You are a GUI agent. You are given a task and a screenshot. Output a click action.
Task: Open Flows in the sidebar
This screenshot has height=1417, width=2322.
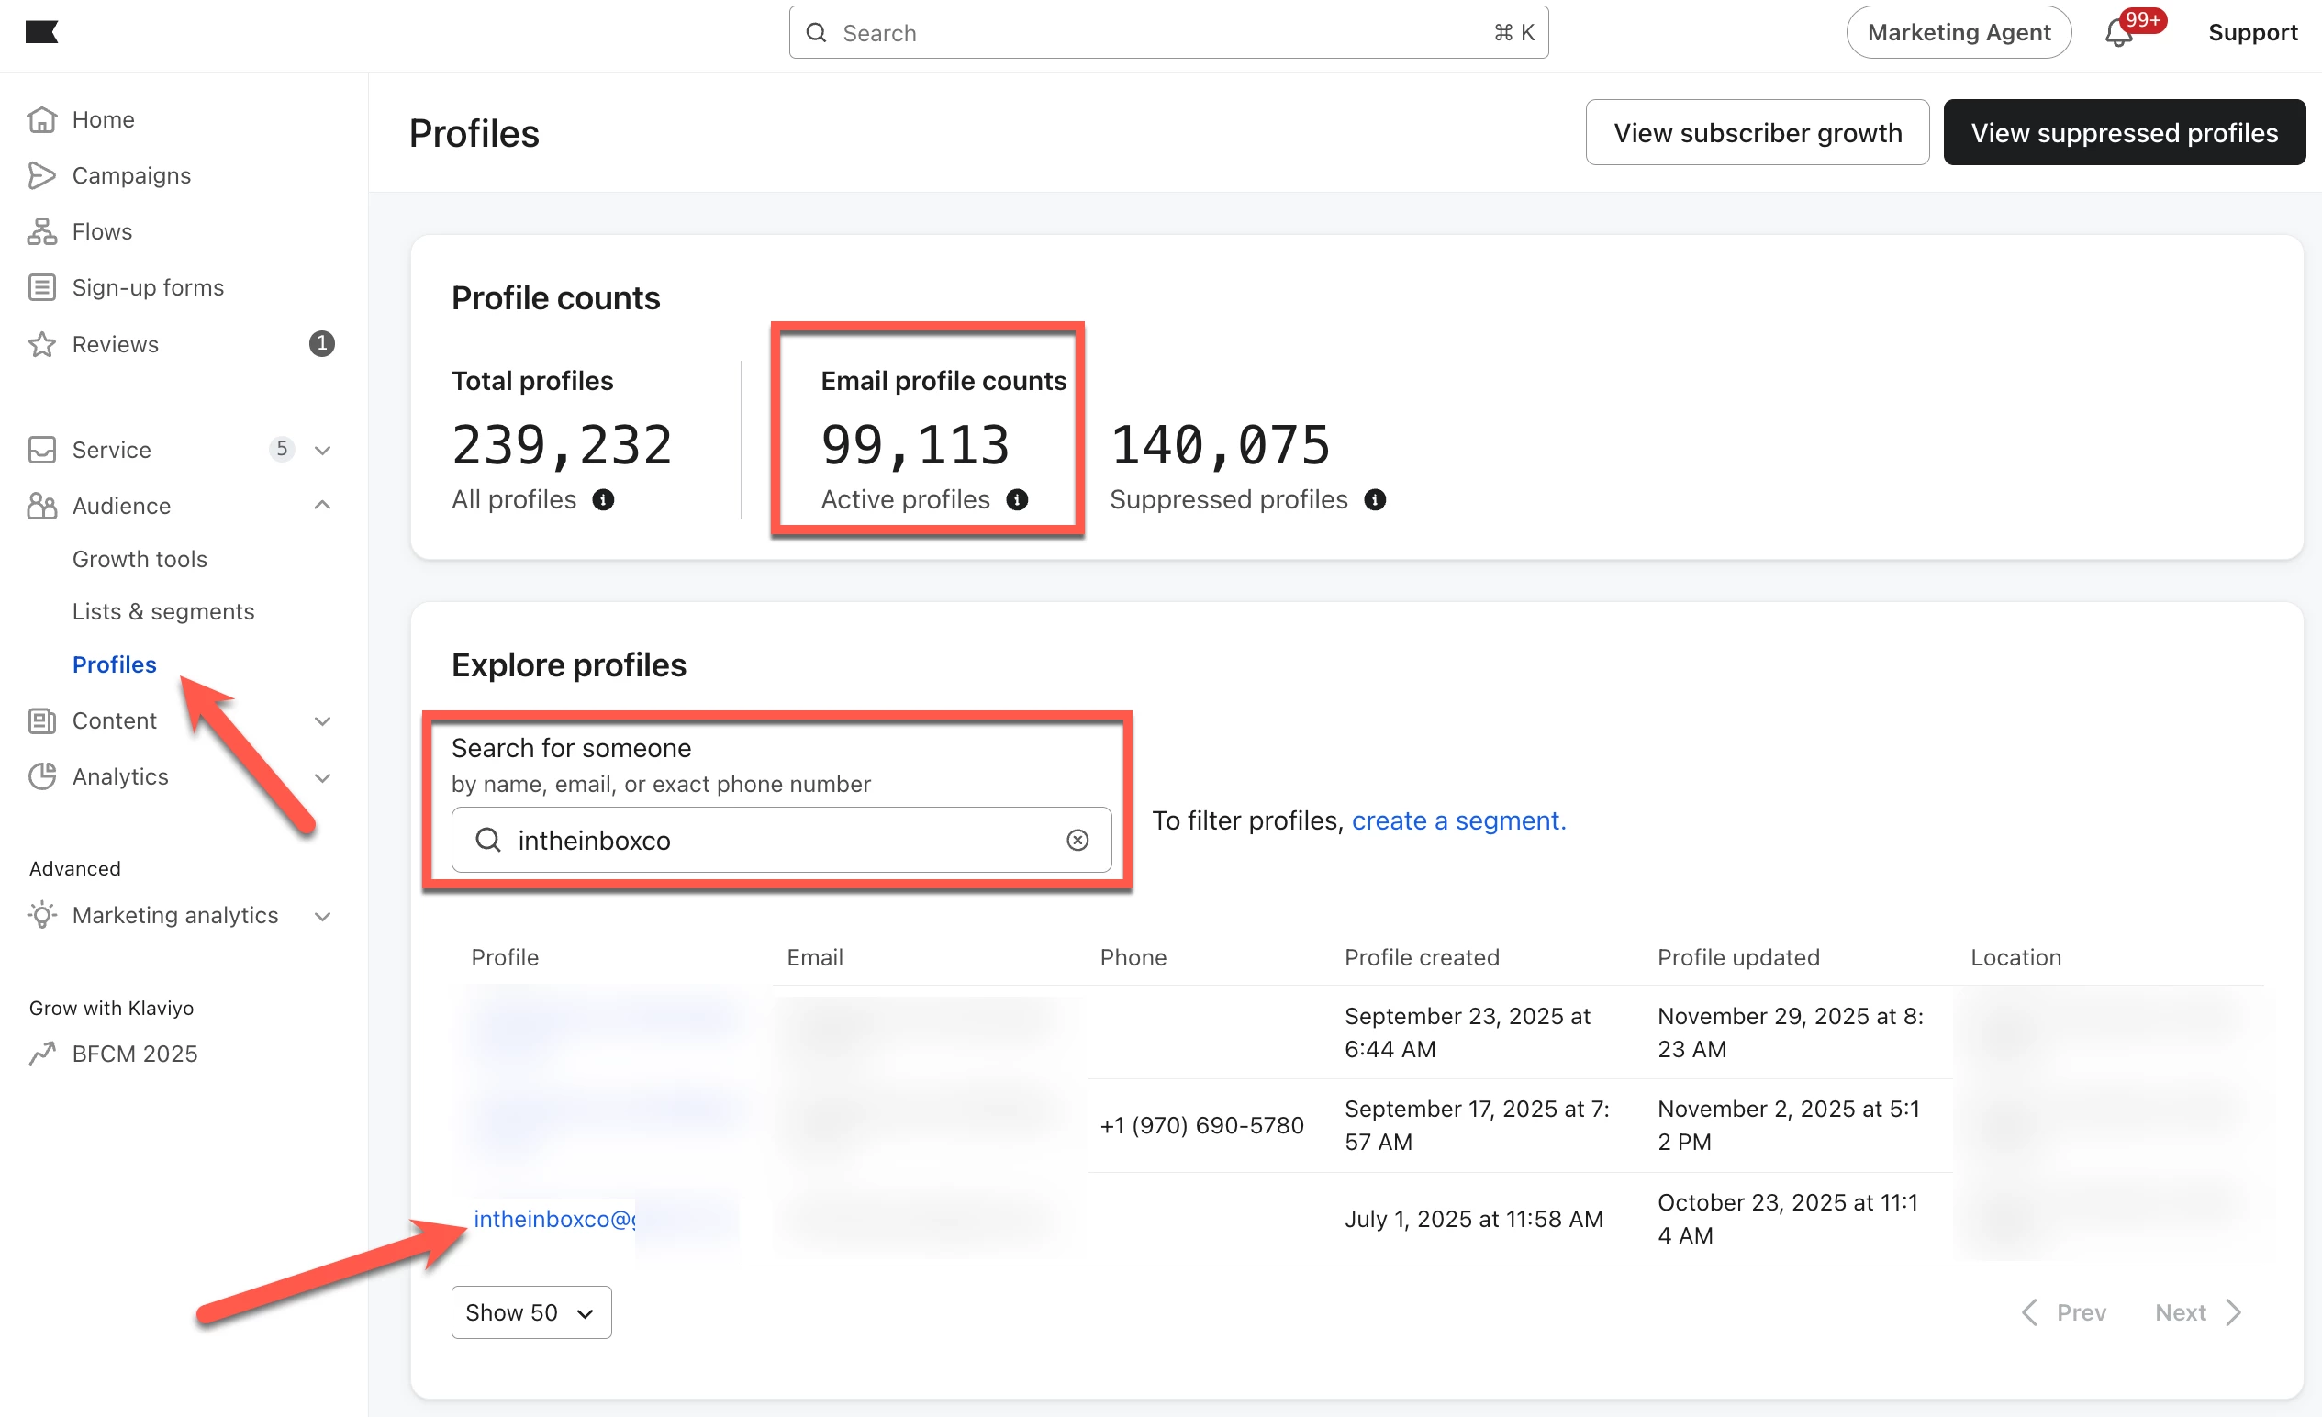click(102, 231)
